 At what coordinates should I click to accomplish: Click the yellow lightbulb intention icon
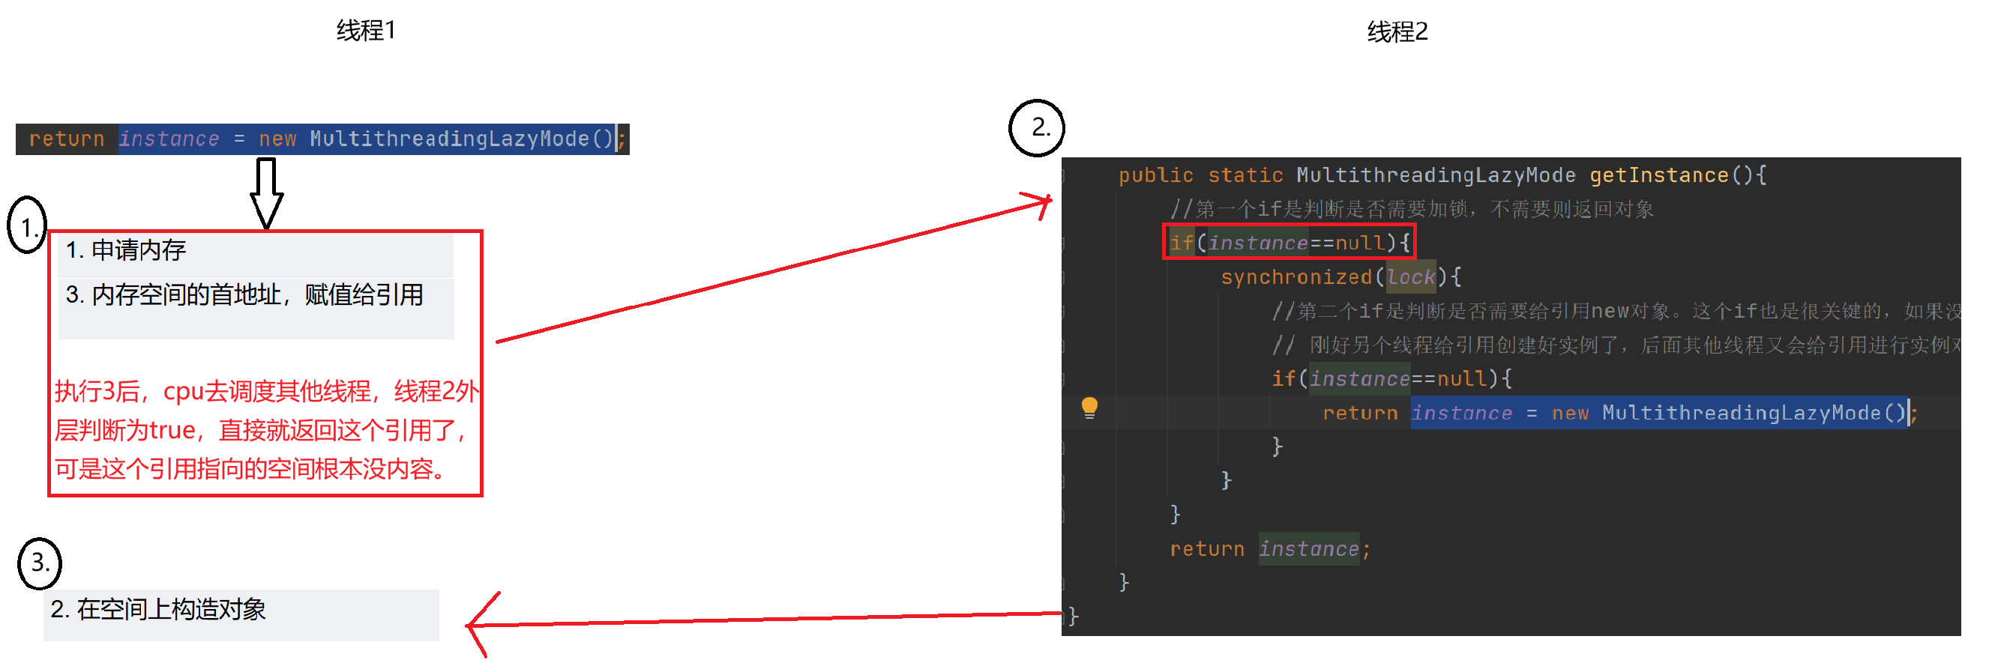[x=1089, y=408]
